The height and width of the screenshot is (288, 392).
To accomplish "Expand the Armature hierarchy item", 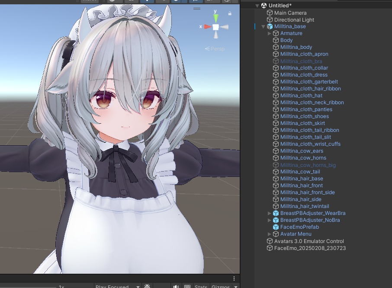I will [x=270, y=33].
